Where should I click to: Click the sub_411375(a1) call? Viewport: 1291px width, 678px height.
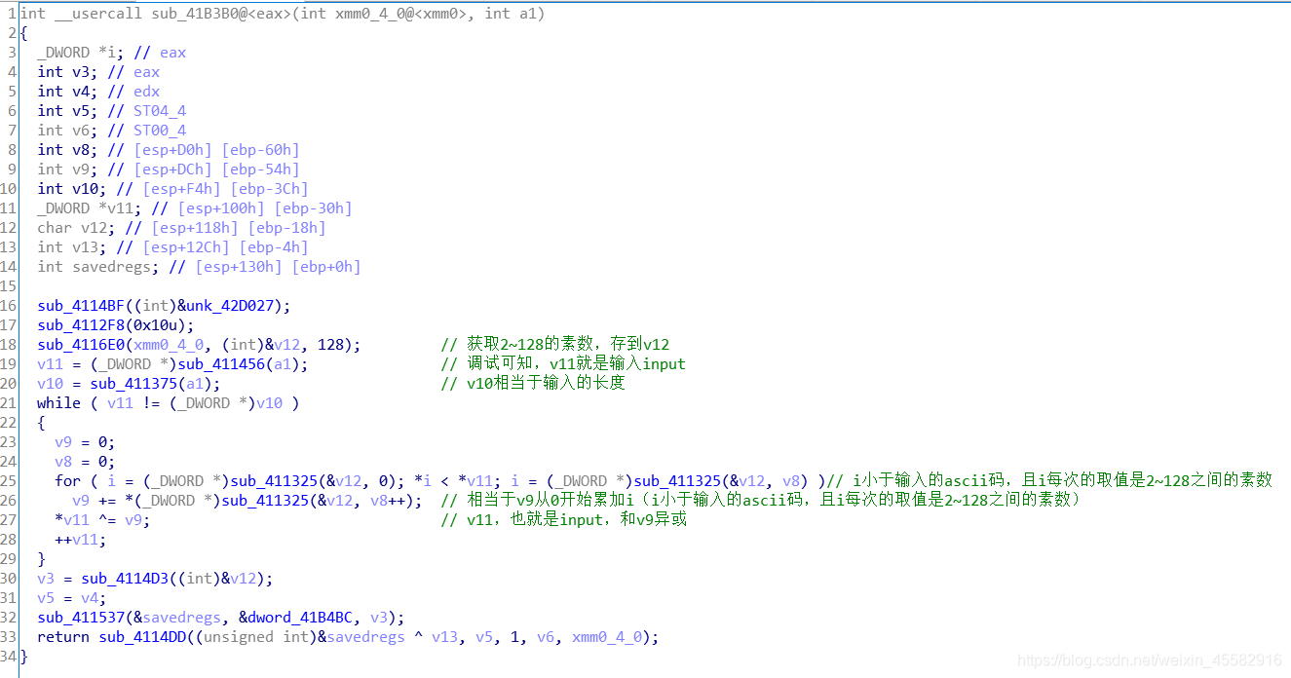point(156,383)
